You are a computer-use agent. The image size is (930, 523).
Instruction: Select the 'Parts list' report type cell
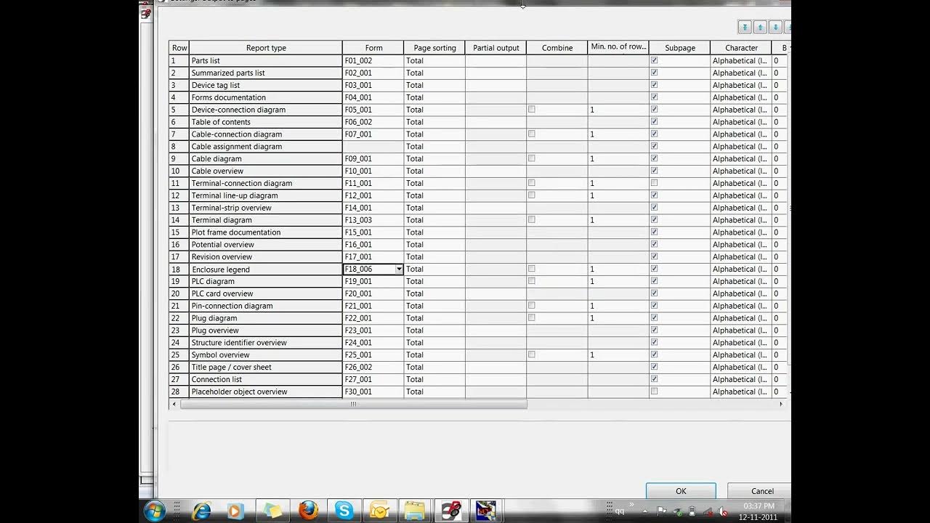(266, 60)
